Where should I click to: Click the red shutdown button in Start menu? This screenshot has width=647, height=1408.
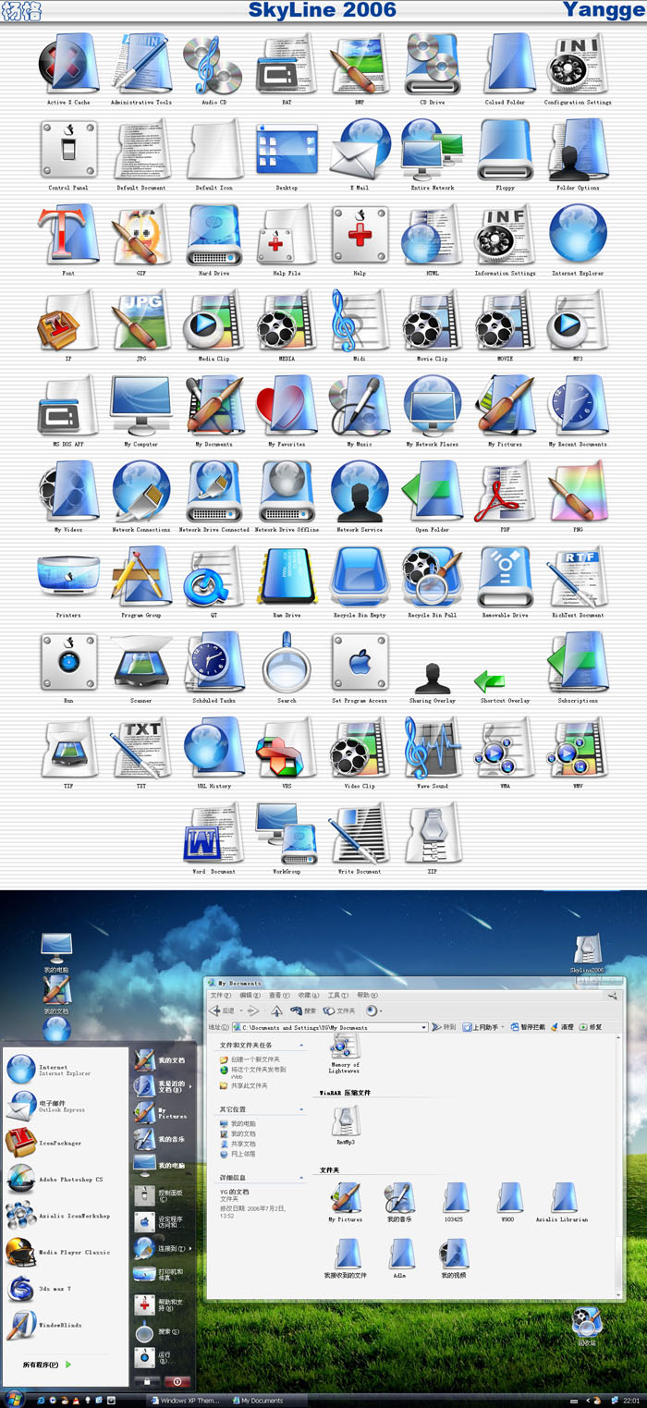tap(177, 1381)
